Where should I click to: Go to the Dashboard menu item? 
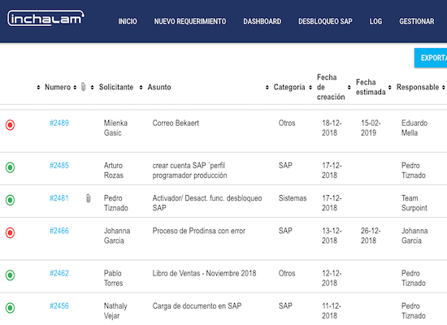coord(262,21)
